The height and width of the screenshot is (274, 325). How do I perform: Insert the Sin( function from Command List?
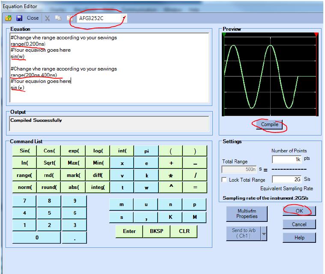pos(24,151)
